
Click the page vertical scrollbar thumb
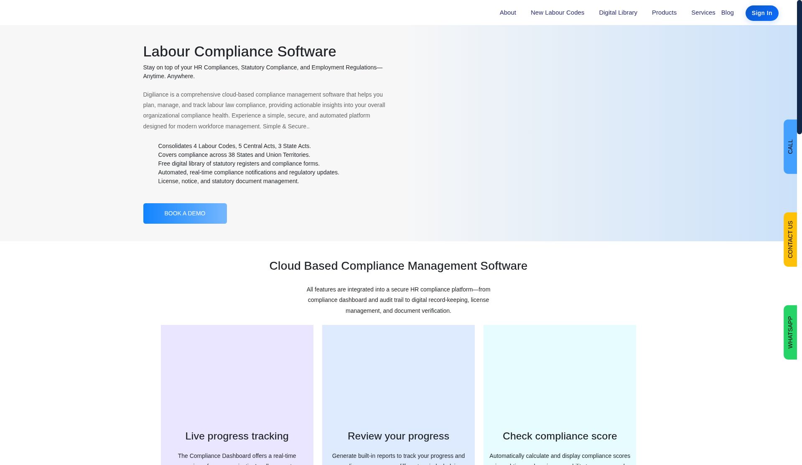click(799, 67)
